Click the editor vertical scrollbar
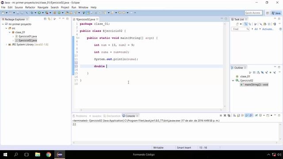 tap(225, 65)
